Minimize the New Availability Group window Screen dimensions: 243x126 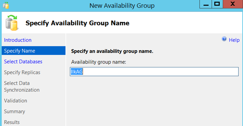(x=206, y=4)
